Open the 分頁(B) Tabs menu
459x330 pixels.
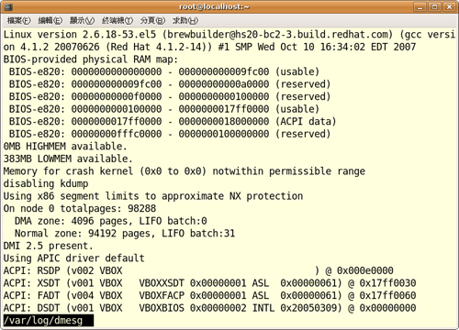click(x=152, y=20)
